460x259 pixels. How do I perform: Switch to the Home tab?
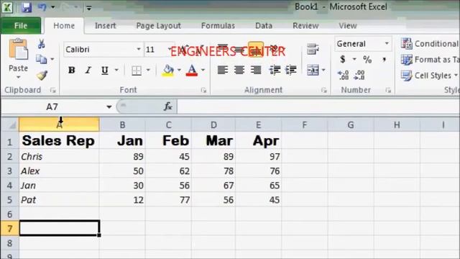[64, 26]
